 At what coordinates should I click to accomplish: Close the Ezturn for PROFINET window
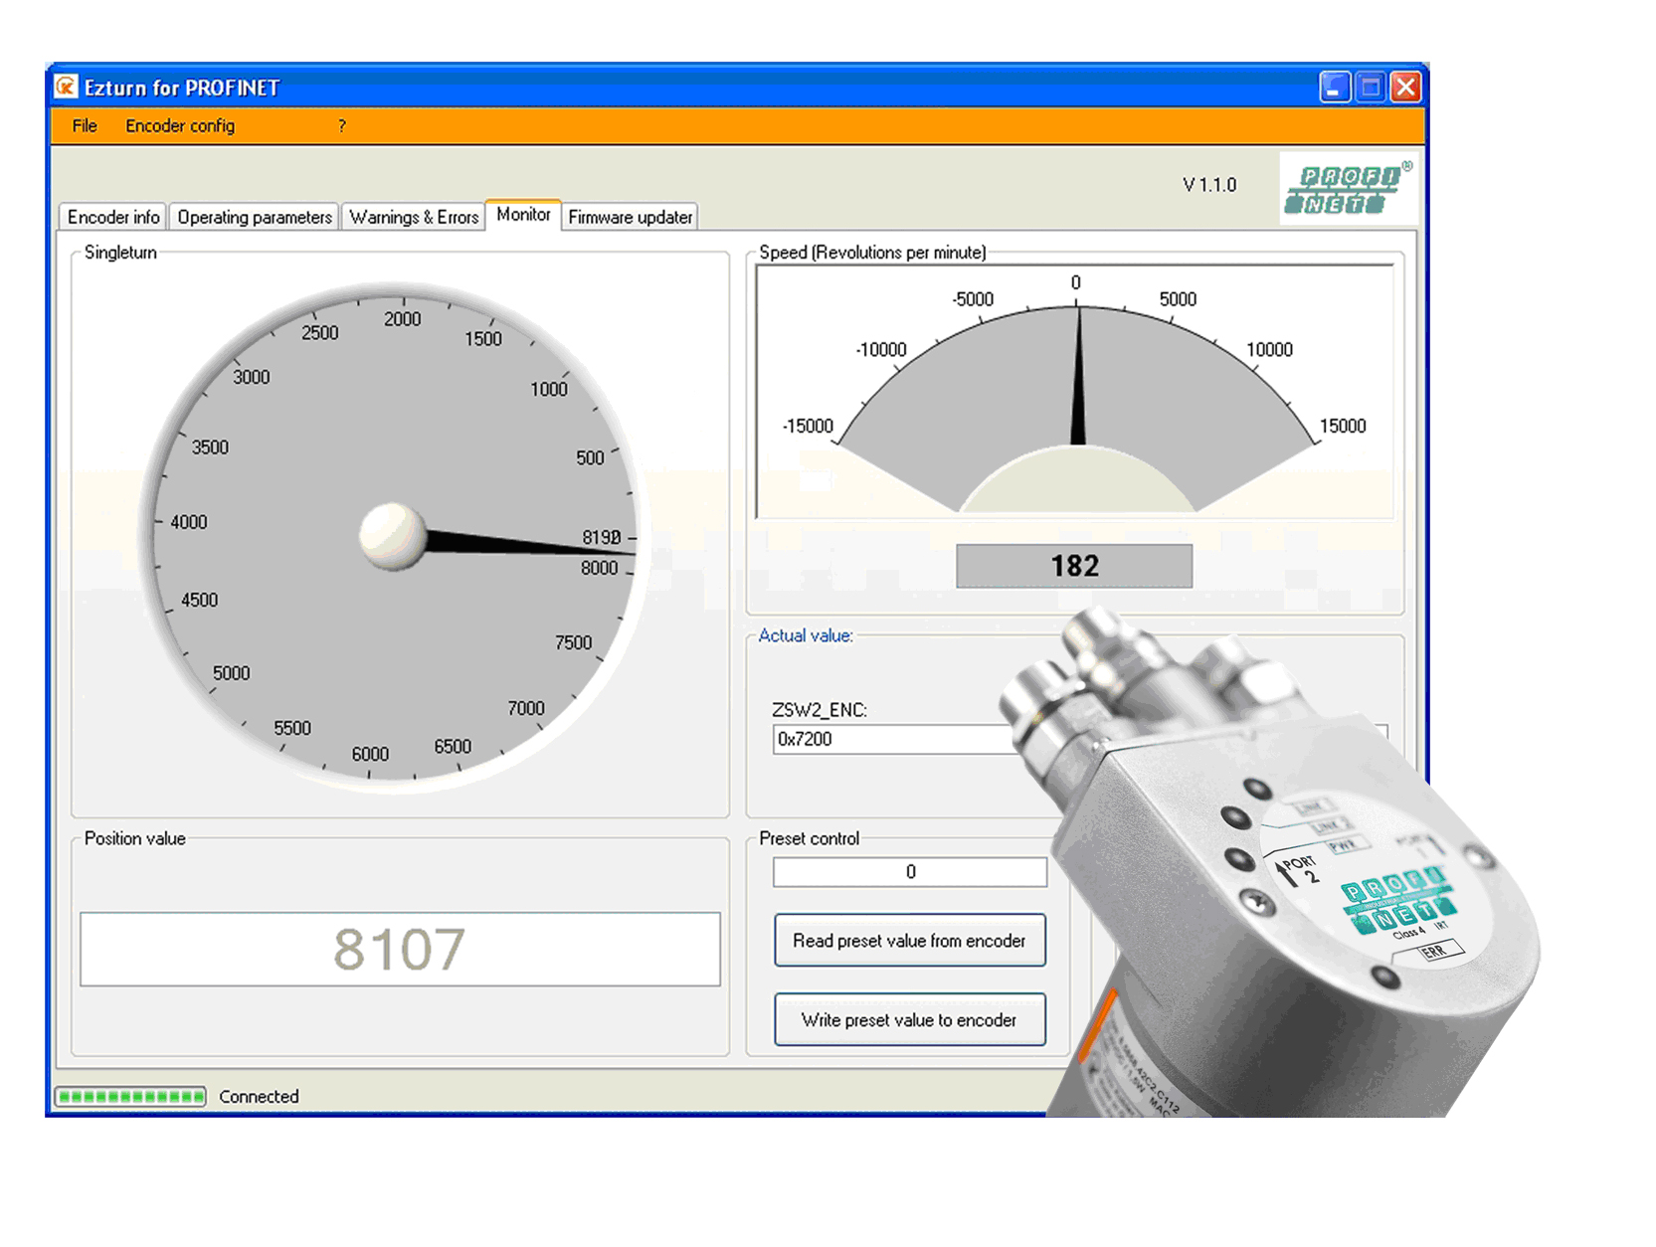[1406, 88]
